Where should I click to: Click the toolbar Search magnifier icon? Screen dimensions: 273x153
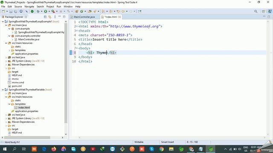pyautogui.click(x=256, y=11)
